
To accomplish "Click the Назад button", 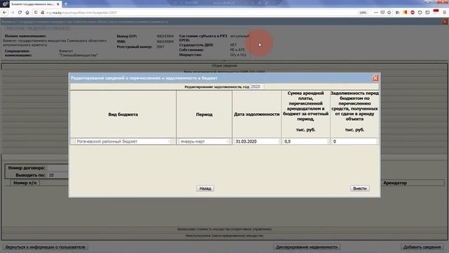I will tap(205, 188).
